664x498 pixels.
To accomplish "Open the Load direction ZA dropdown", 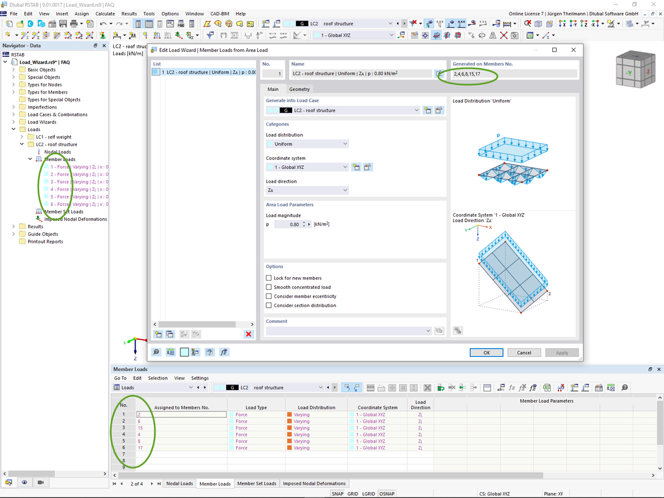I will coord(307,190).
